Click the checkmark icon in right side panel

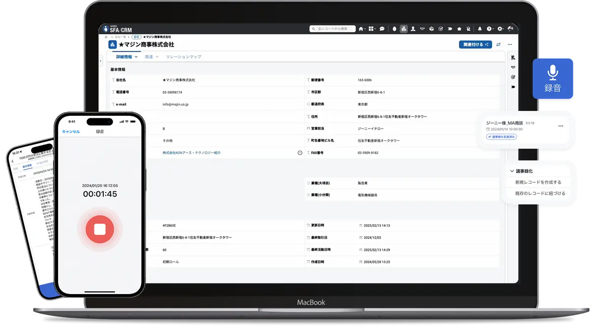[x=513, y=77]
